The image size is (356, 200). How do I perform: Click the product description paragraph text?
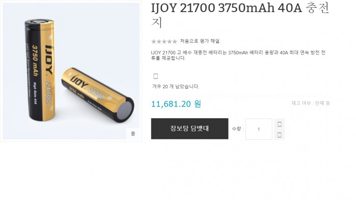(x=238, y=55)
